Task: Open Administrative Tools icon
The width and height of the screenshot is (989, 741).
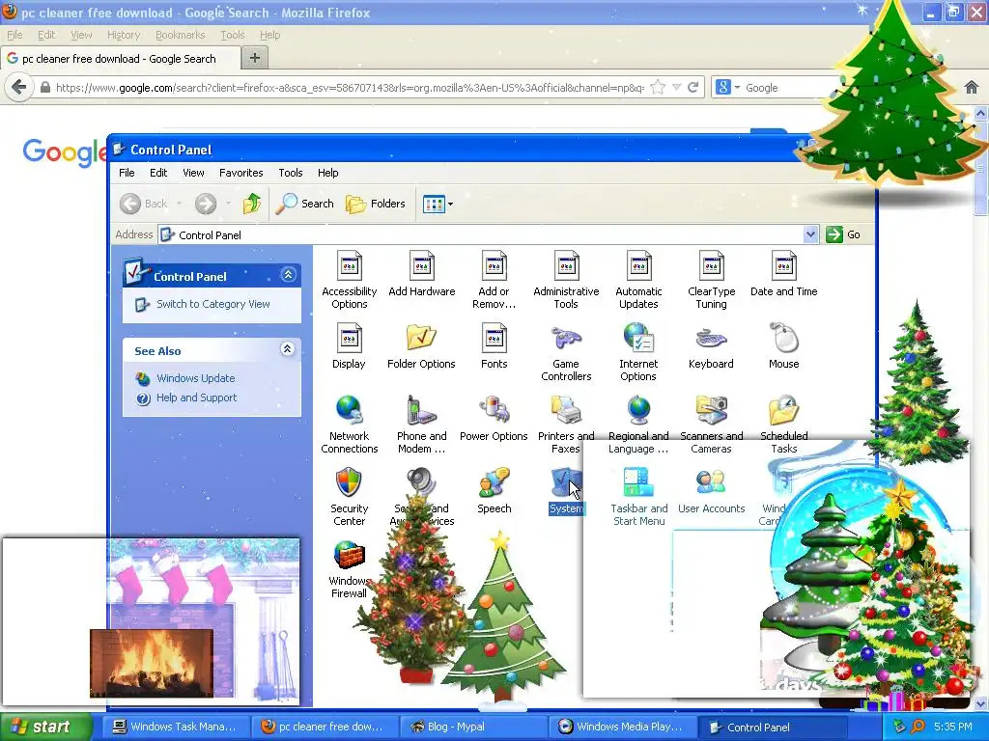Action: pos(566,280)
